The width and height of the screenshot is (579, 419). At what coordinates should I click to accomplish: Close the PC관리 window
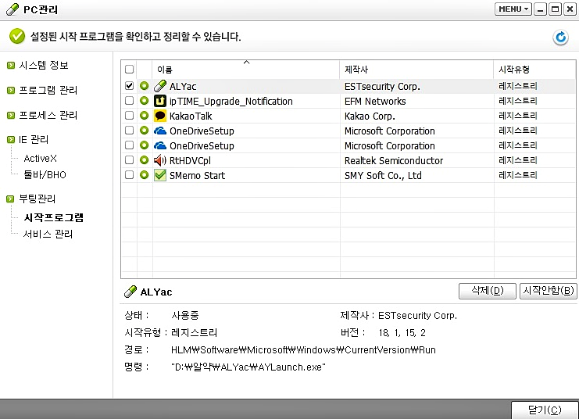pyautogui.click(x=570, y=9)
